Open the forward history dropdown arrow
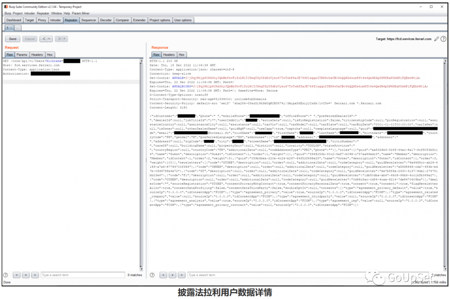The height and width of the screenshot is (299, 450). tap(65, 39)
